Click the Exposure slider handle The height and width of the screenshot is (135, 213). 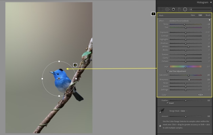tap(186, 33)
